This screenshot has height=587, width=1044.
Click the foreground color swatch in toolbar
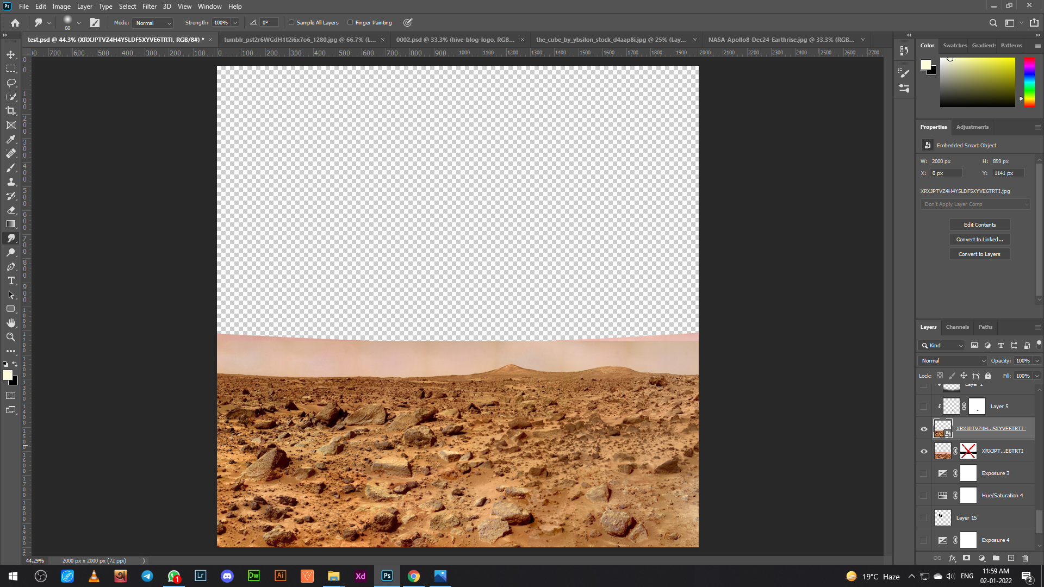click(x=8, y=375)
